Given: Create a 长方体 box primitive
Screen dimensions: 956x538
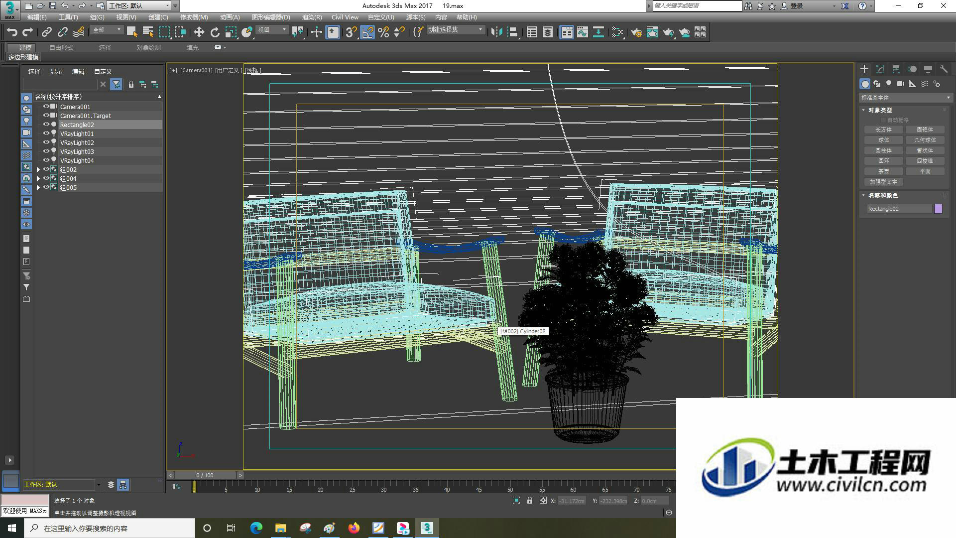Looking at the screenshot, I should 884,130.
